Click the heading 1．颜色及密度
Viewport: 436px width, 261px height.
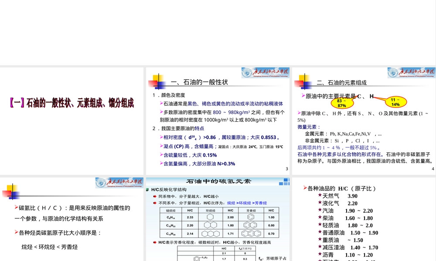pos(168,95)
